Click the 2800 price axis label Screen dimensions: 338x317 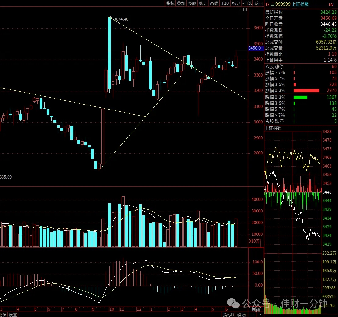coord(258,153)
